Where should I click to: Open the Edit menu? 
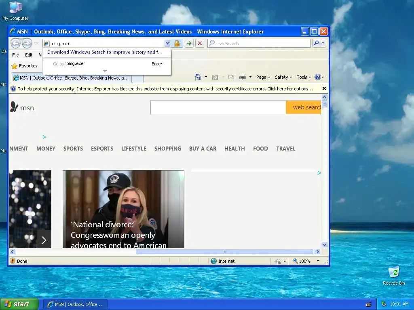(x=29, y=55)
